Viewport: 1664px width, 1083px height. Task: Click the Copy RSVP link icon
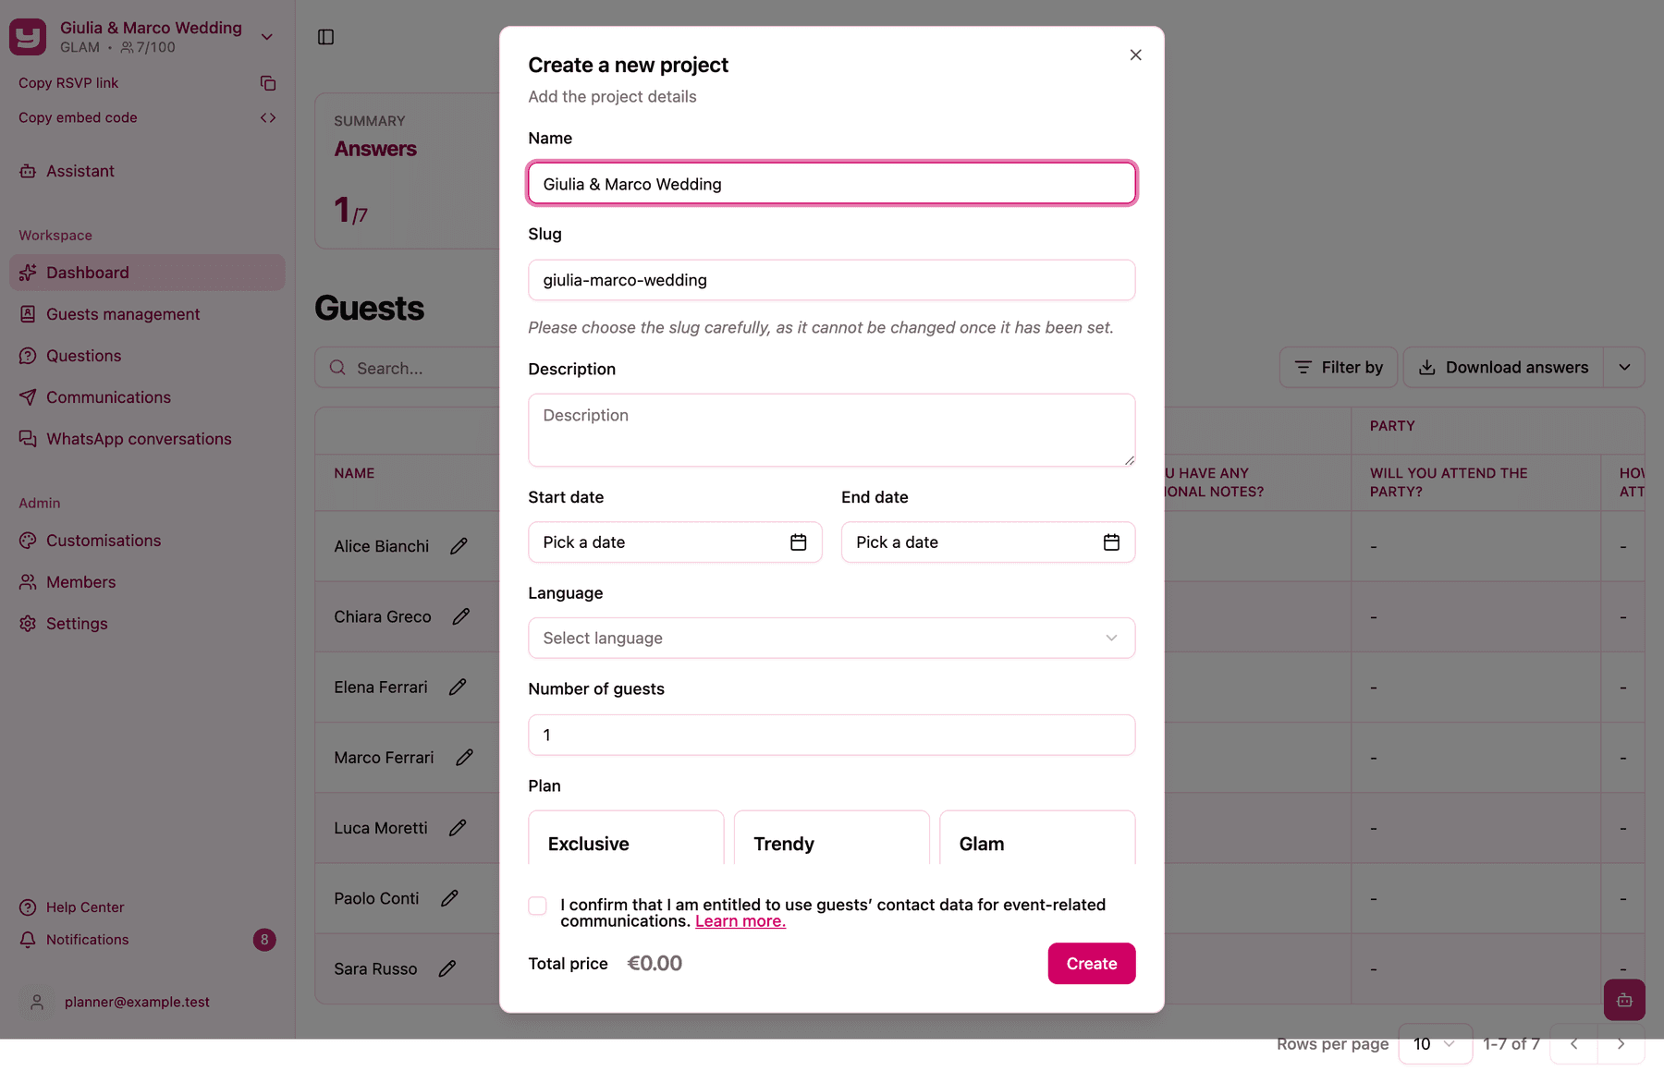coord(268,83)
